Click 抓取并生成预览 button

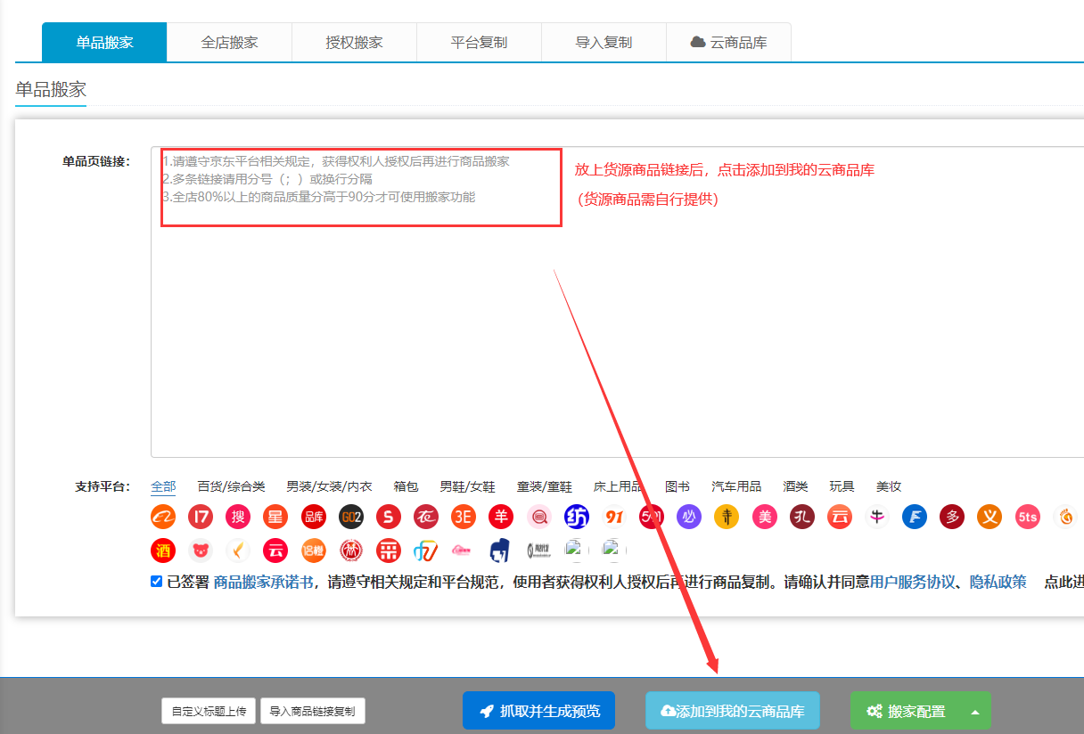point(538,711)
